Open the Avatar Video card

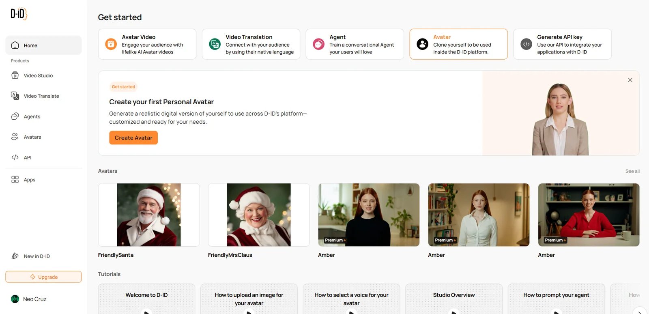click(147, 44)
